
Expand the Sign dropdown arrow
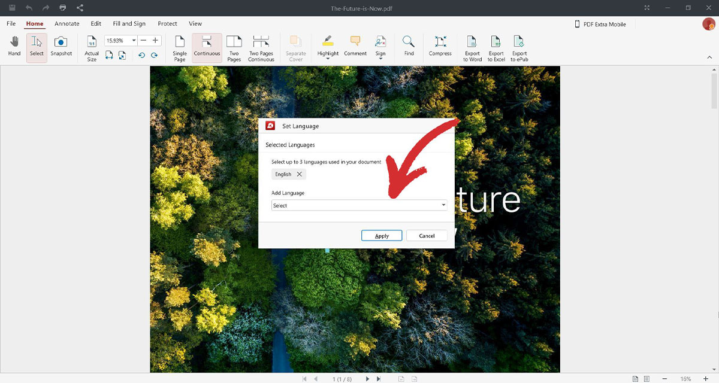[380, 59]
